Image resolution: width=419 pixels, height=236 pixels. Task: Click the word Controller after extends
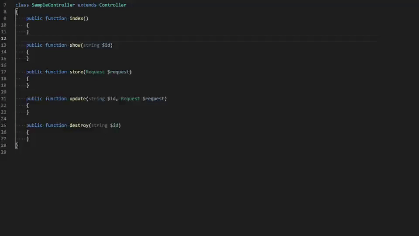(113, 5)
